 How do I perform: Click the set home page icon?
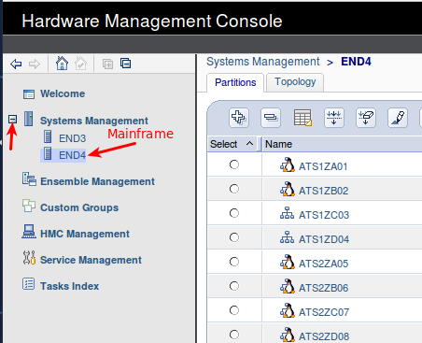(x=80, y=64)
